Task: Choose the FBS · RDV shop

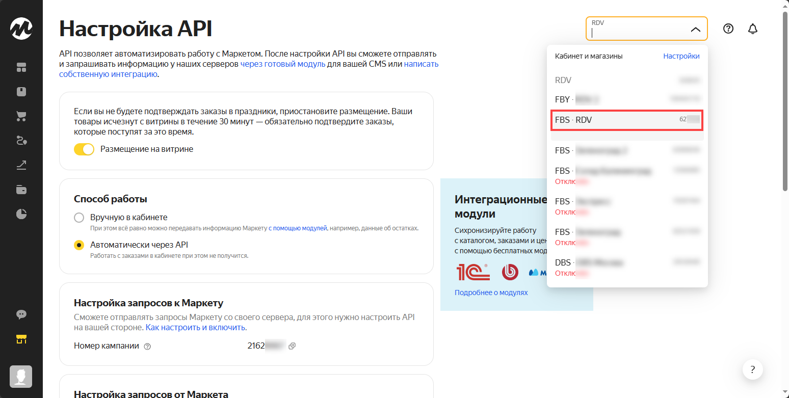Action: tap(627, 120)
